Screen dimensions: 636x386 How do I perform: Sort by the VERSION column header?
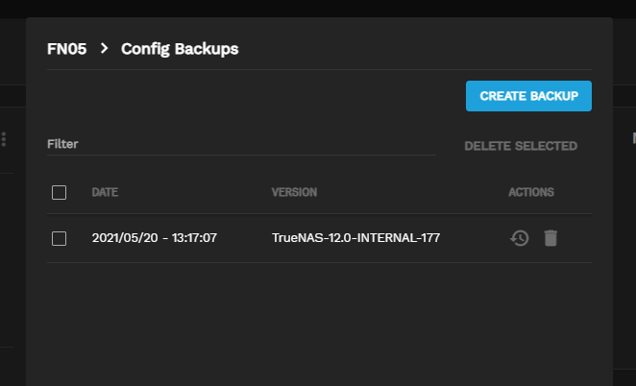[294, 192]
